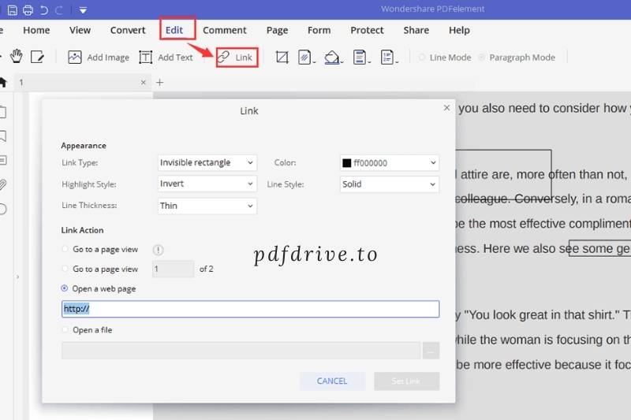The image size is (631, 420).
Task: Open the quick access customize arrow
Action: [x=83, y=10]
